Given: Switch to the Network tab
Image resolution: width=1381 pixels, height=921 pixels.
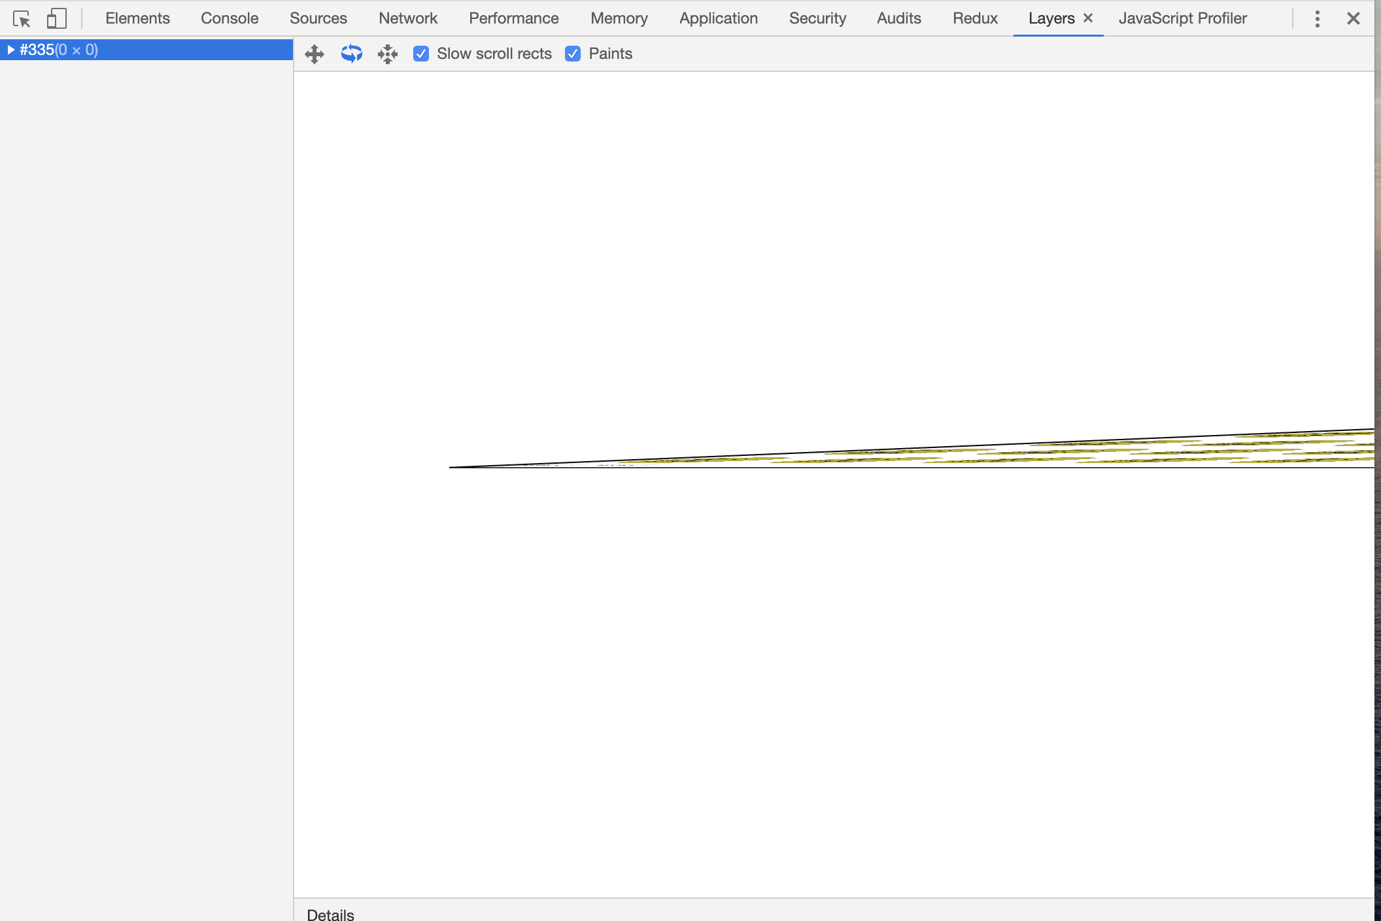Looking at the screenshot, I should click(408, 18).
